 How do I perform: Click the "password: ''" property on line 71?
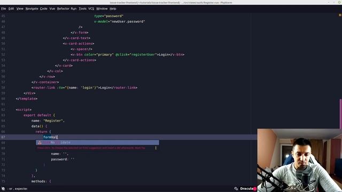click(63, 159)
